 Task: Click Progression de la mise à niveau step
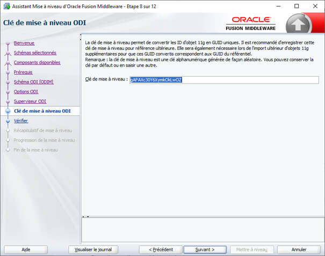pyautogui.click(x=44, y=140)
